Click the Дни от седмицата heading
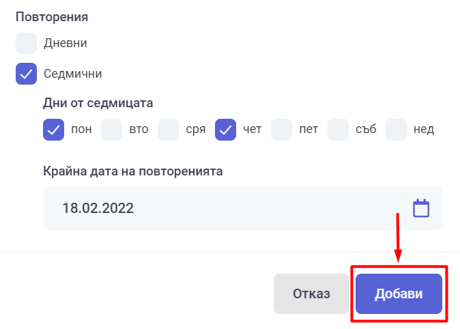This screenshot has height=329, width=460. point(98,103)
